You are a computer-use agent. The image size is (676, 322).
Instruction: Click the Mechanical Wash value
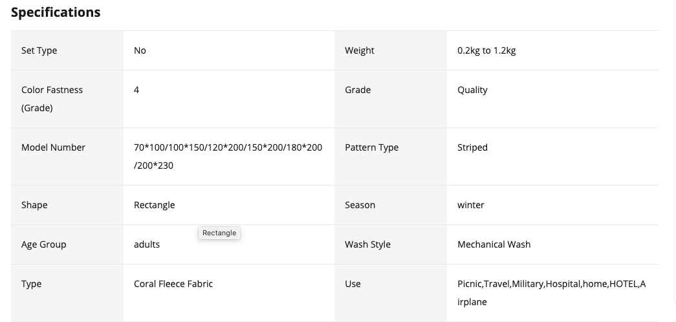click(494, 244)
